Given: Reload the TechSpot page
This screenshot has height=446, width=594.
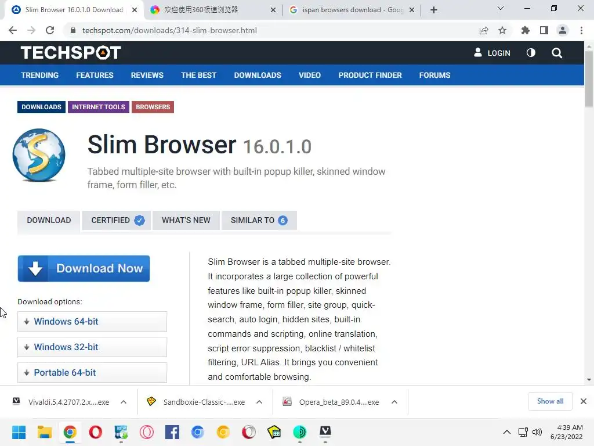Looking at the screenshot, I should click(x=50, y=30).
